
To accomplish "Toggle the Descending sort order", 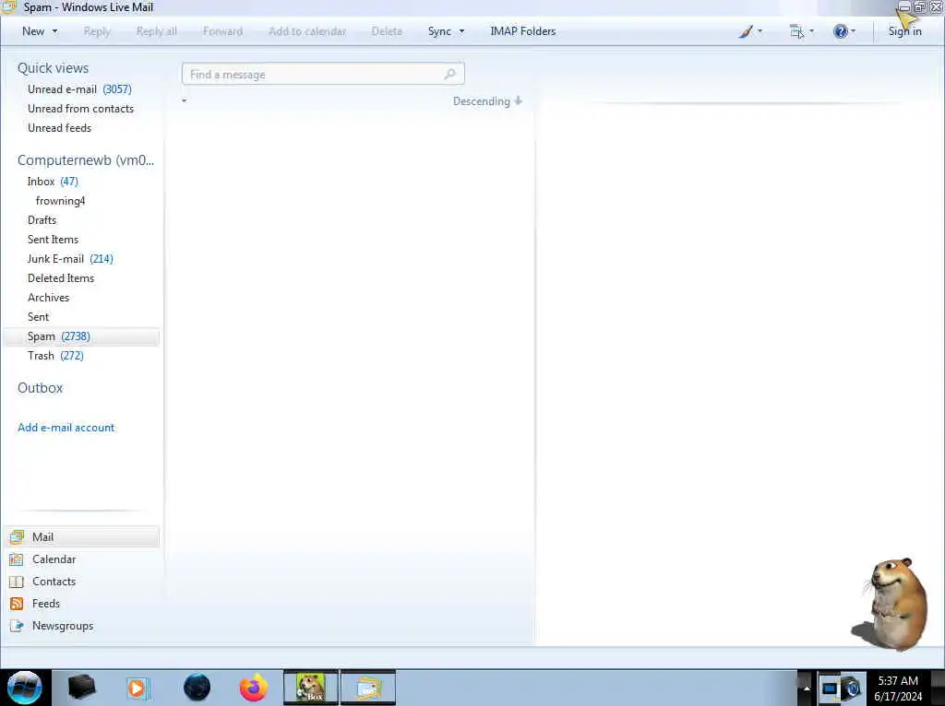I will click(x=487, y=101).
